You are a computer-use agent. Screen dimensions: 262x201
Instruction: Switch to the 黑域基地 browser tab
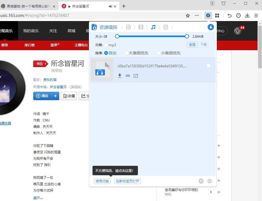(x=28, y=6)
